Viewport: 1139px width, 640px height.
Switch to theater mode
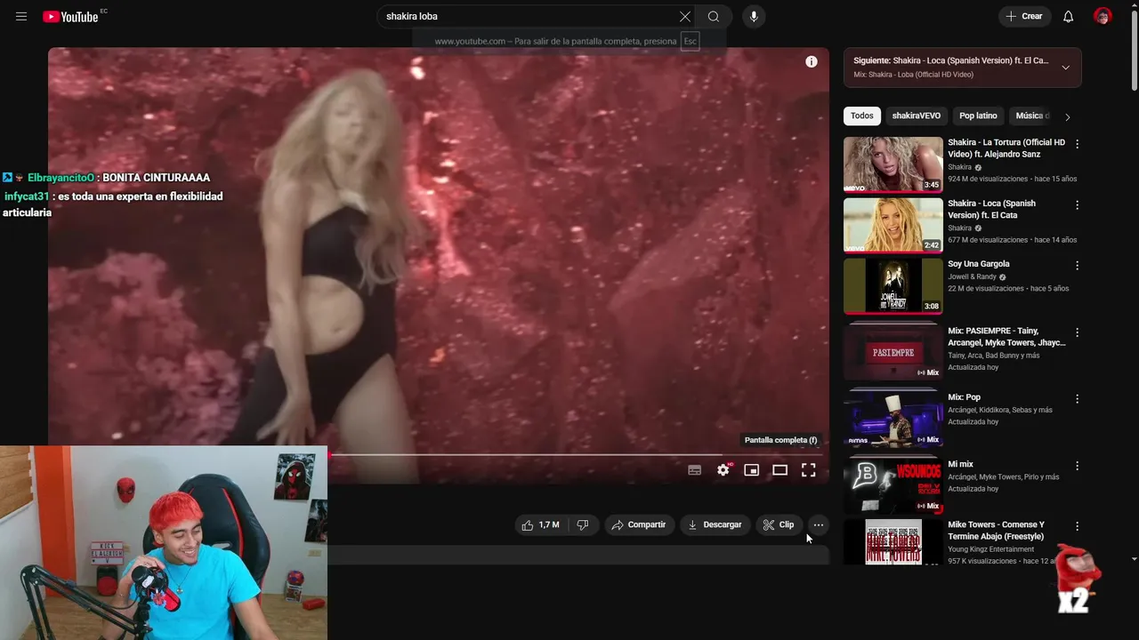click(780, 470)
